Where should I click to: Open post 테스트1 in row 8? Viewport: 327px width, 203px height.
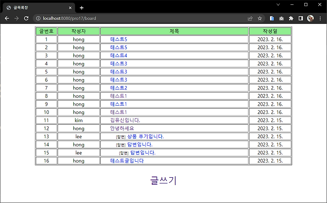(x=119, y=96)
